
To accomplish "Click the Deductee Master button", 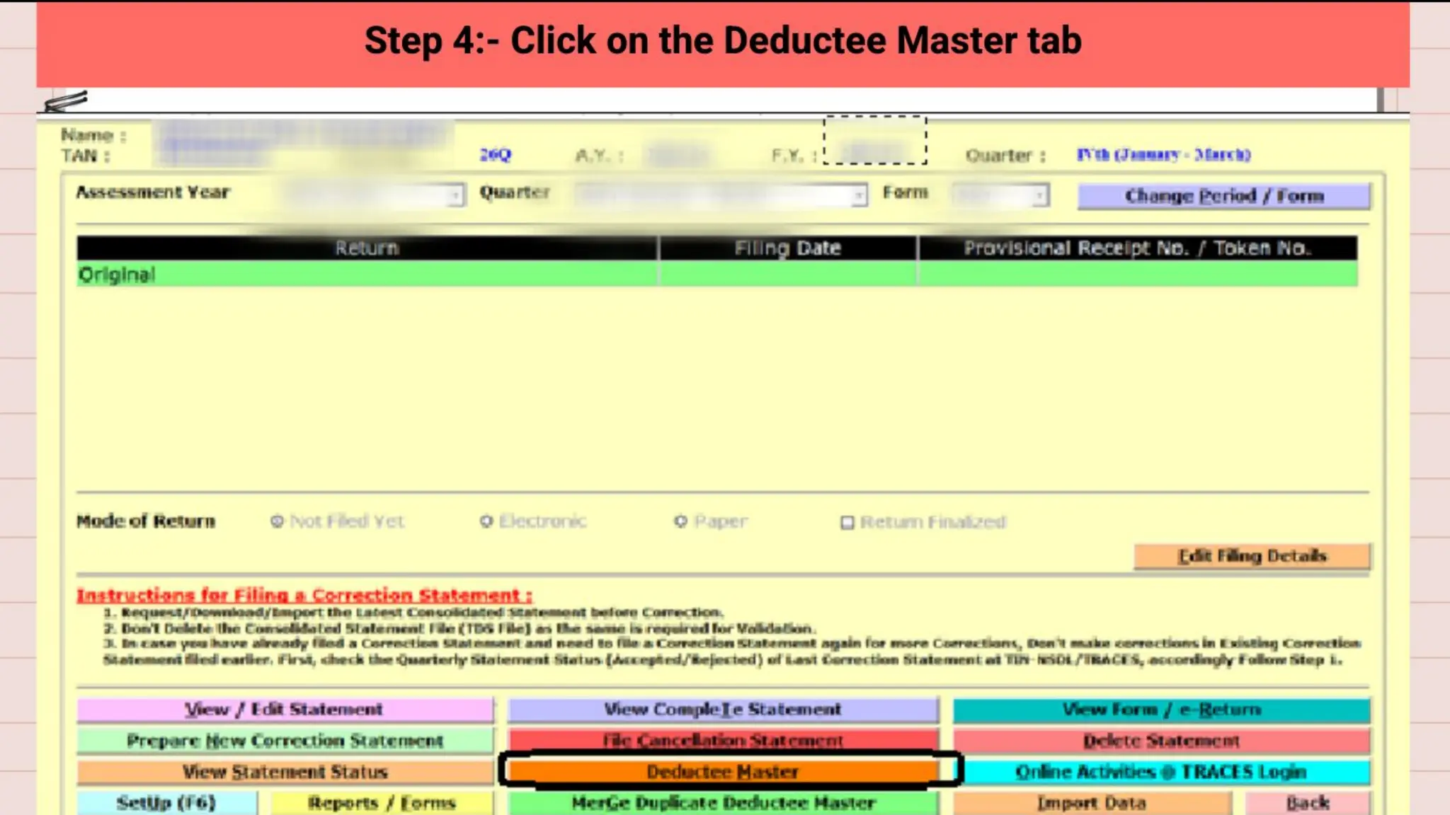I will (x=723, y=772).
